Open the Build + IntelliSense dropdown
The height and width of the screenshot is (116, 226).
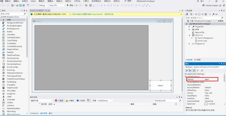103,101
